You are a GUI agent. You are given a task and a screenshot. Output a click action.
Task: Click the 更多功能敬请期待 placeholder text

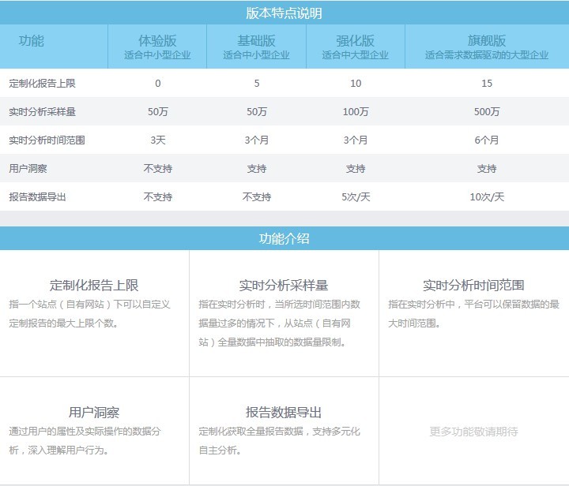tap(473, 432)
